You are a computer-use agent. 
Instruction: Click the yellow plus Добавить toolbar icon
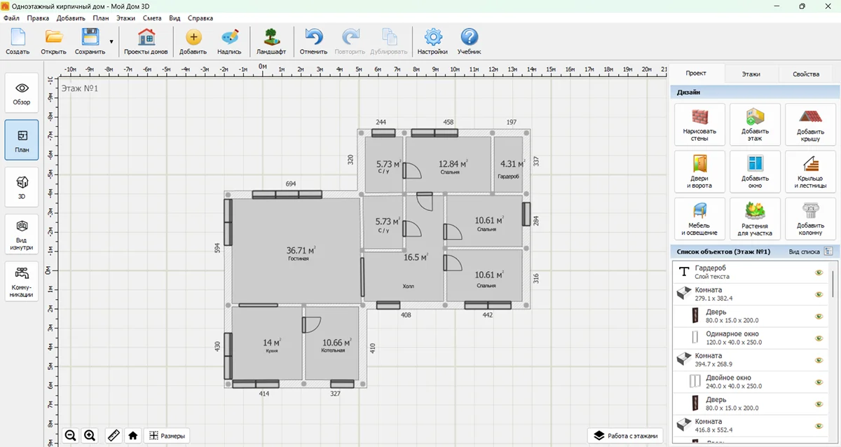coord(193,41)
